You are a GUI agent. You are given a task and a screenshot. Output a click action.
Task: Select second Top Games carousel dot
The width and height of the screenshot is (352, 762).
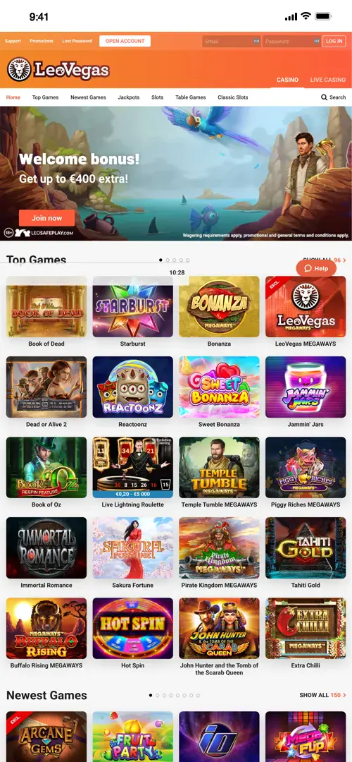click(168, 260)
